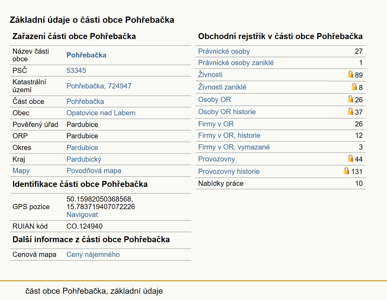The image size is (387, 300).
Task: Open the Pohřebačka, 724947 cadastral link
Action: point(99,86)
